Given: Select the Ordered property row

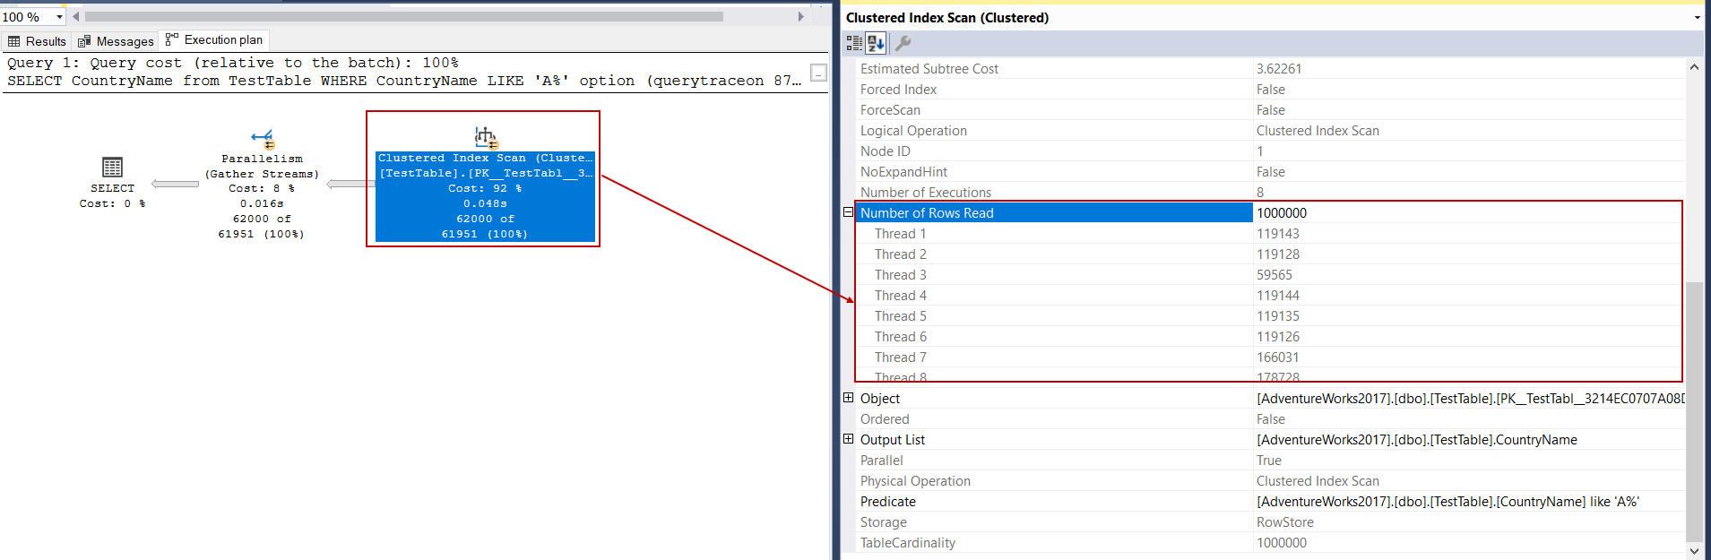Looking at the screenshot, I should point(1270,419).
